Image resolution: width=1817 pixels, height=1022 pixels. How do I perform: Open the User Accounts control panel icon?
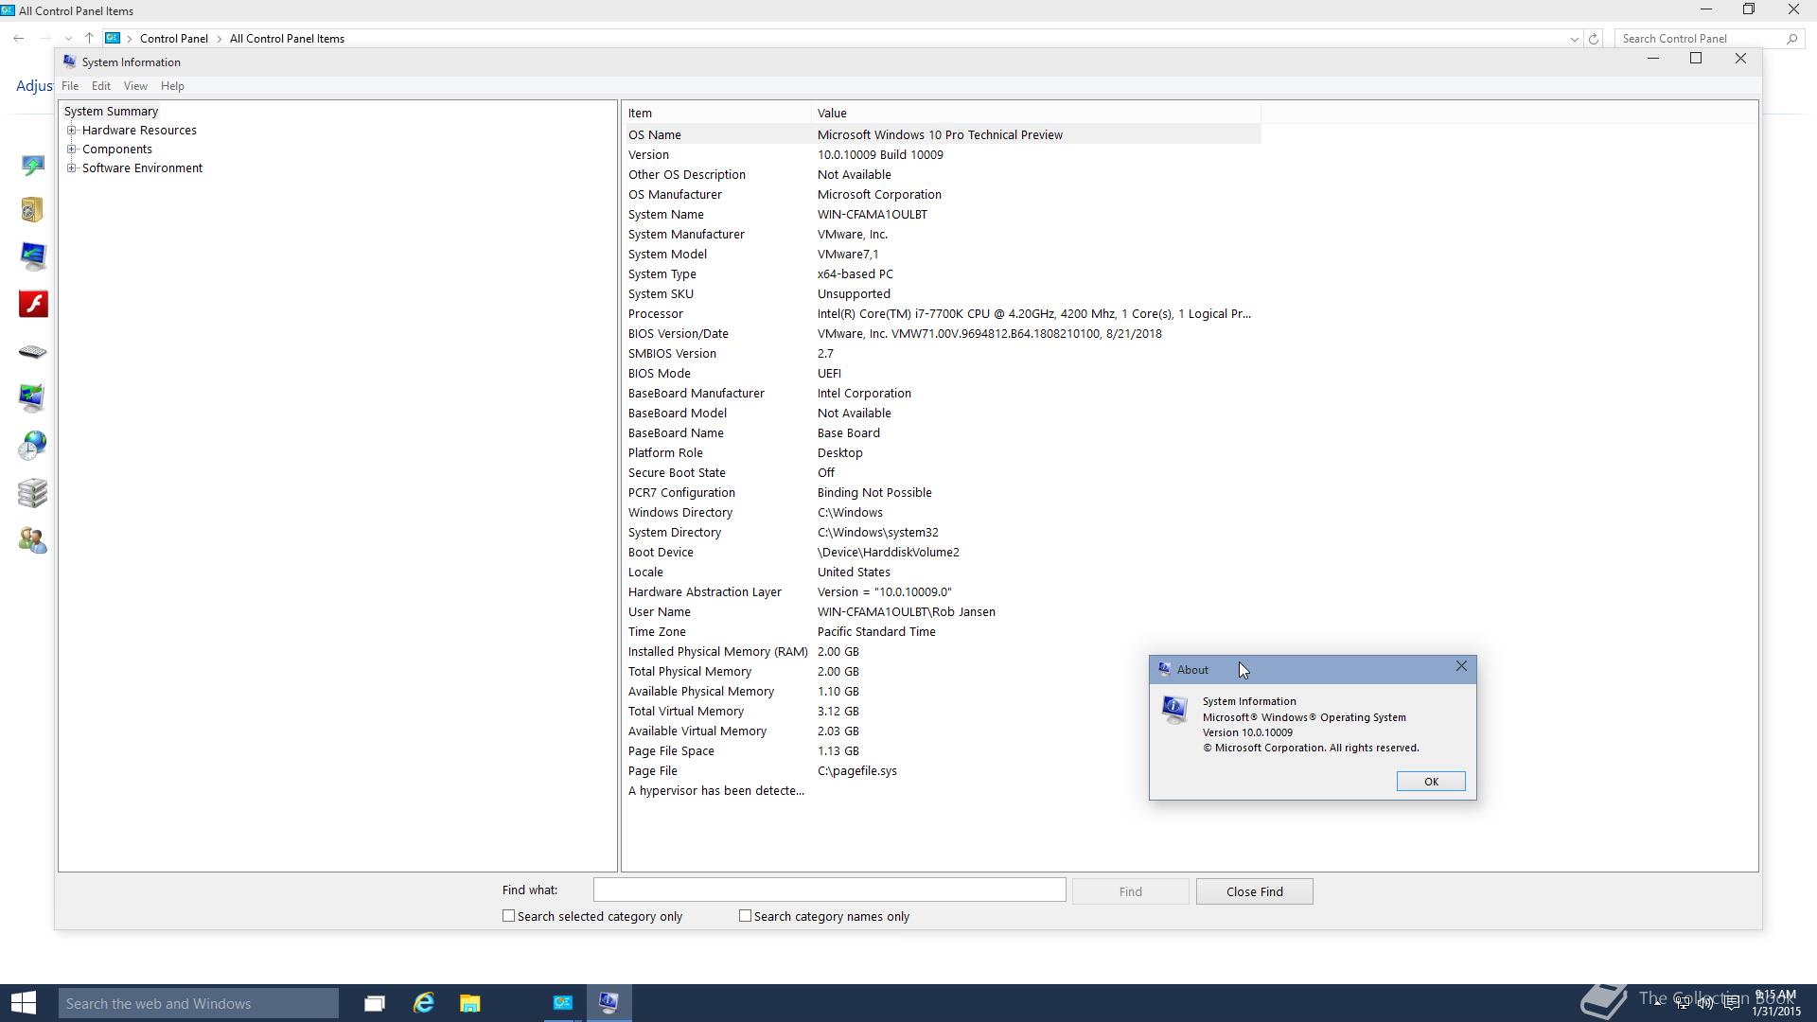33,540
